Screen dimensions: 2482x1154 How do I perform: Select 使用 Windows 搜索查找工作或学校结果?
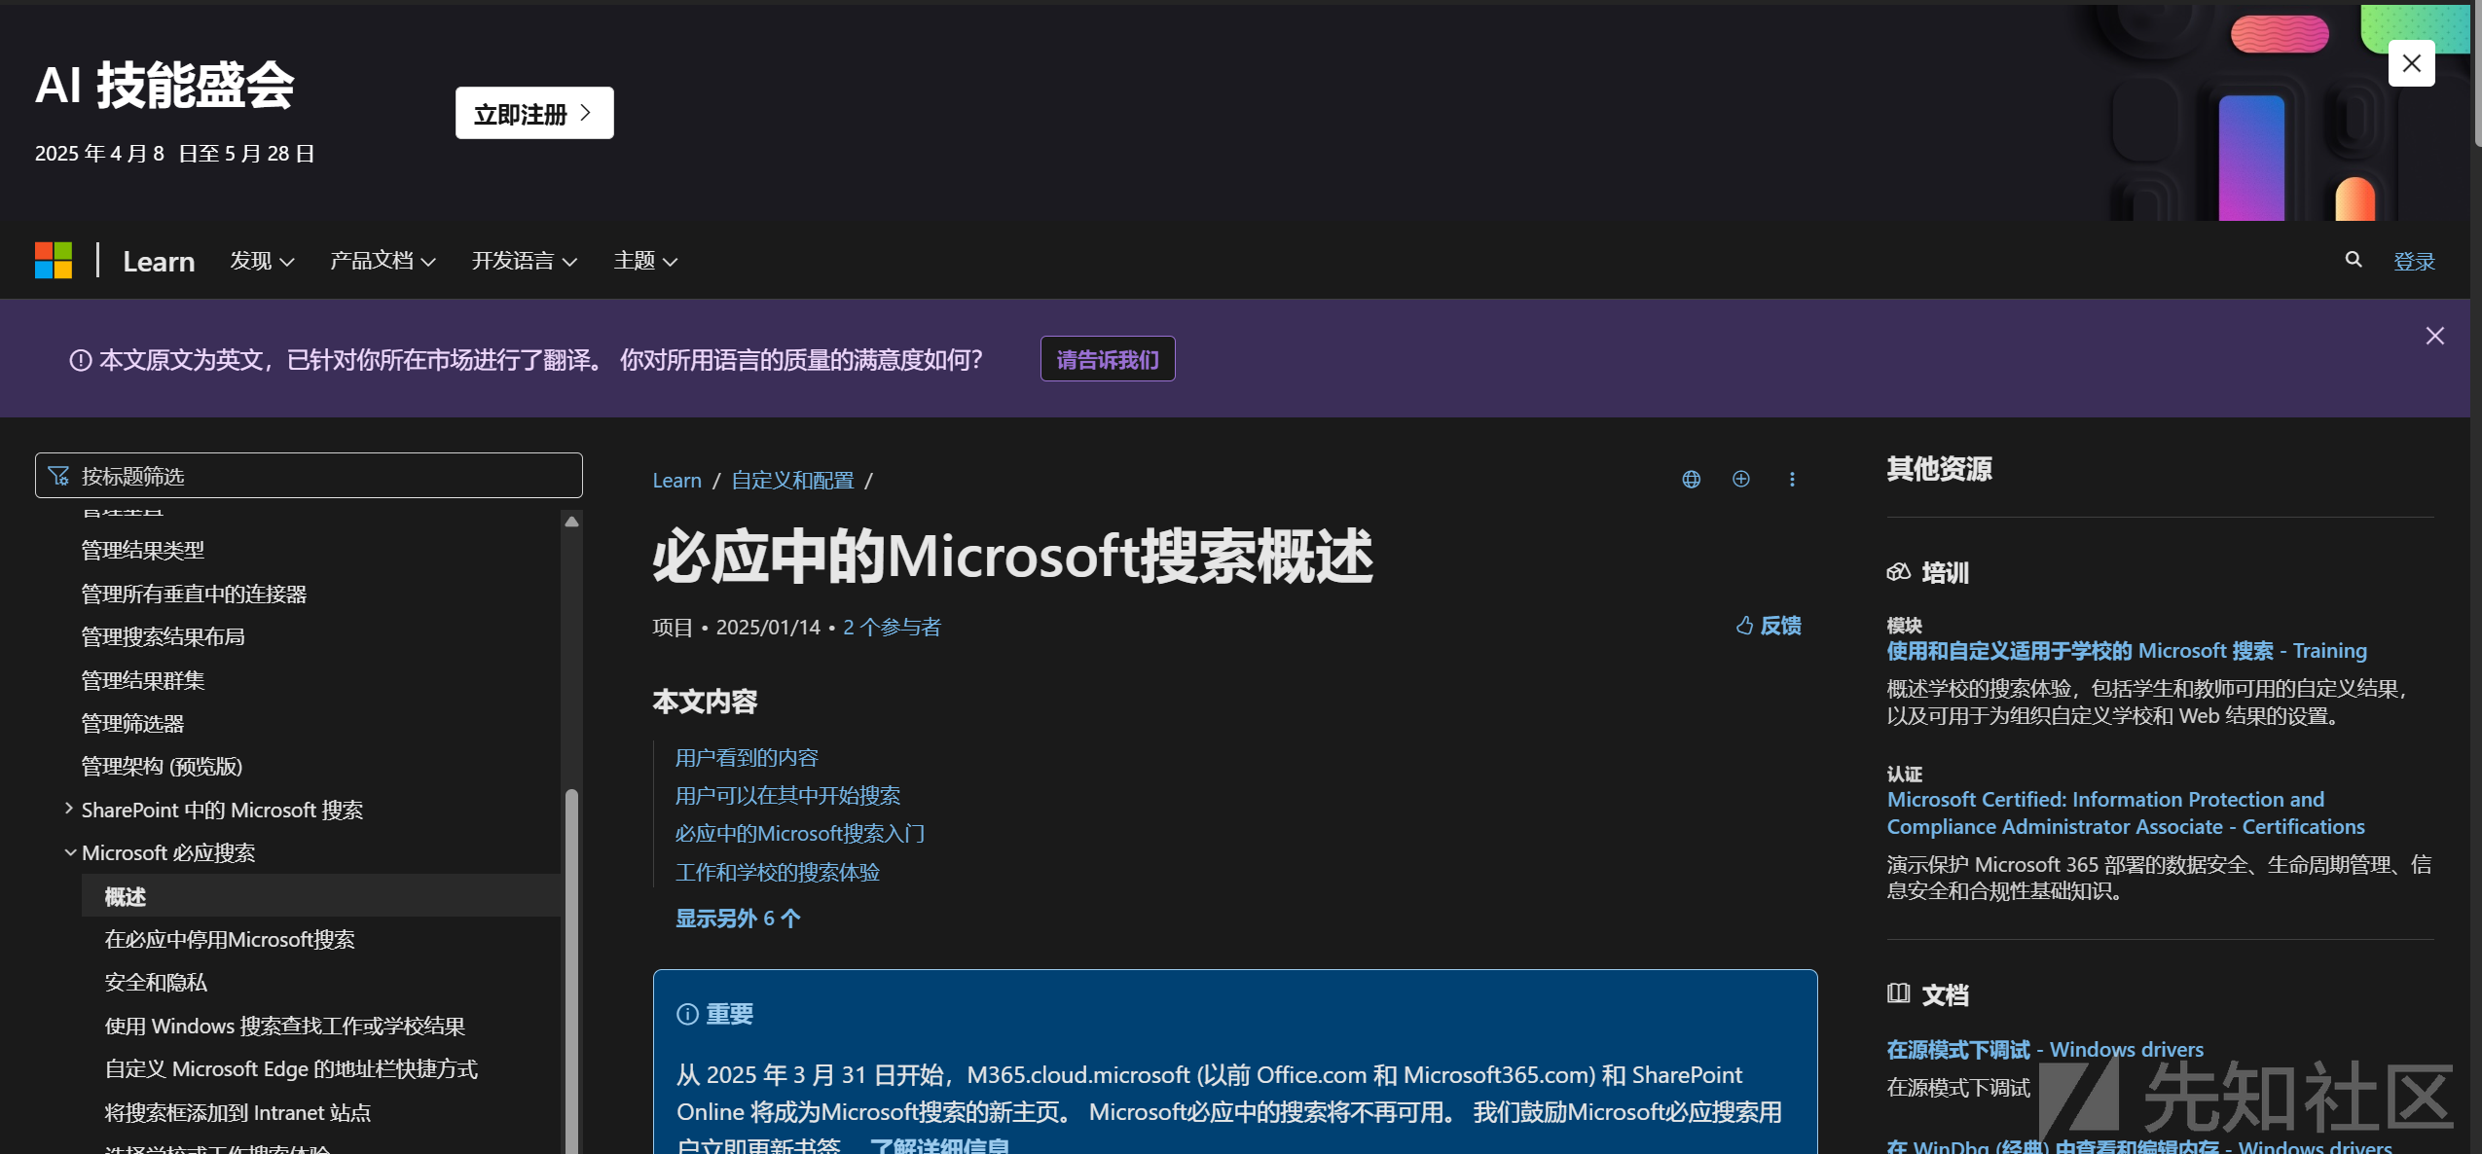point(285,1027)
